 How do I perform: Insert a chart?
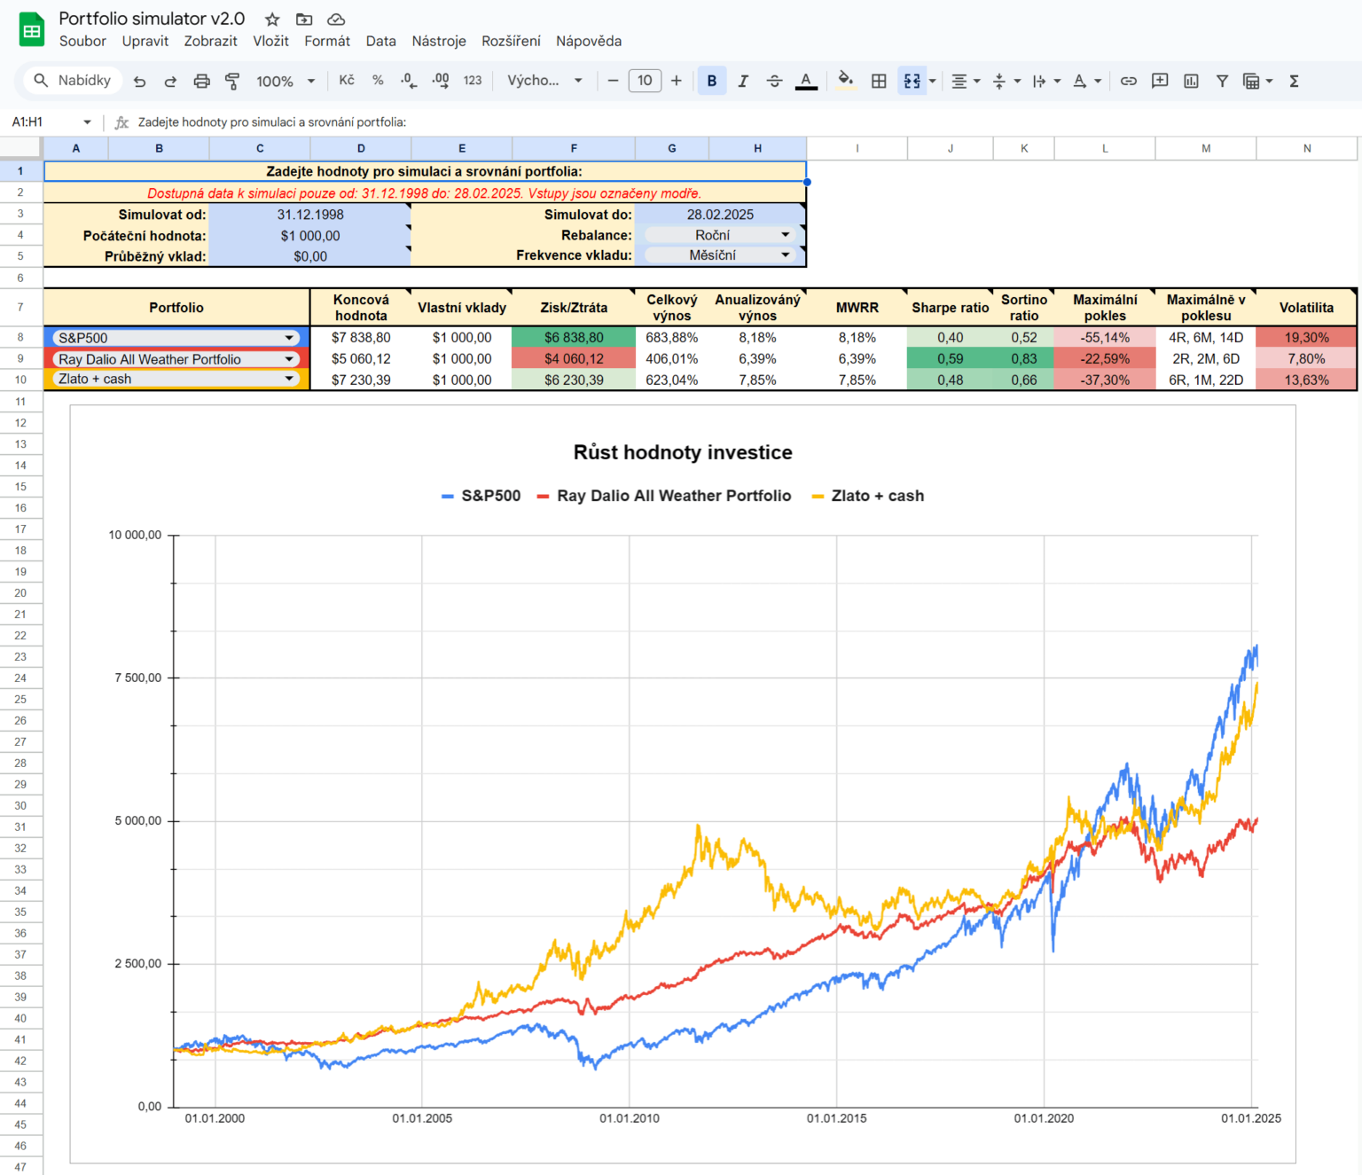coord(1190,81)
